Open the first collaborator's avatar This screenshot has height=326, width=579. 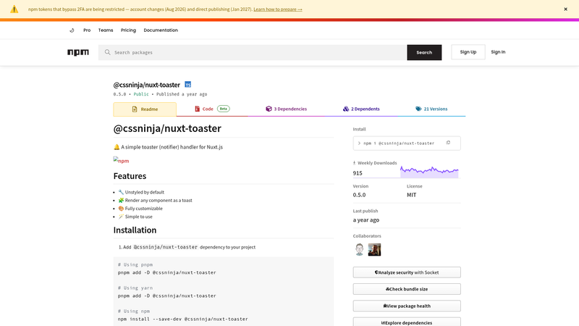click(359, 249)
